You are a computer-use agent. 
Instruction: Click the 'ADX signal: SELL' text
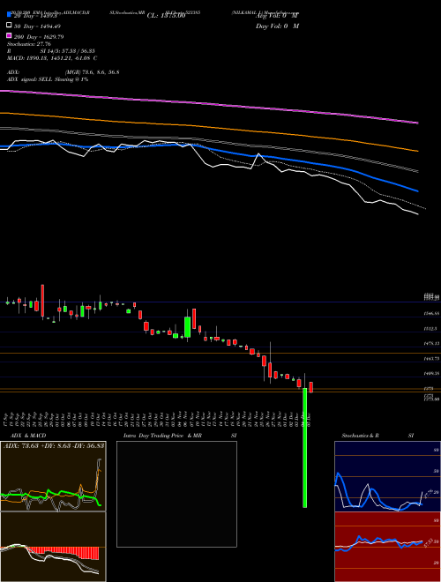pyautogui.click(x=30, y=79)
